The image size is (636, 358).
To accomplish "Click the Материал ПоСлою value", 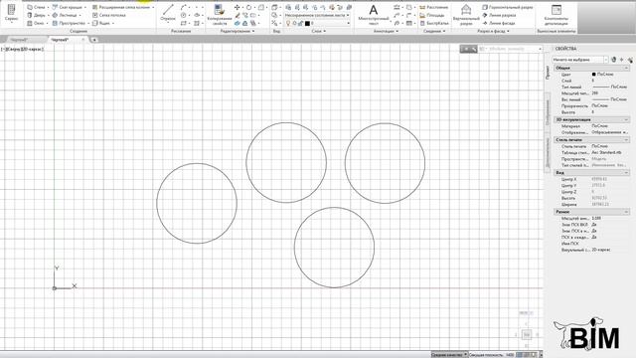I will (x=600, y=126).
